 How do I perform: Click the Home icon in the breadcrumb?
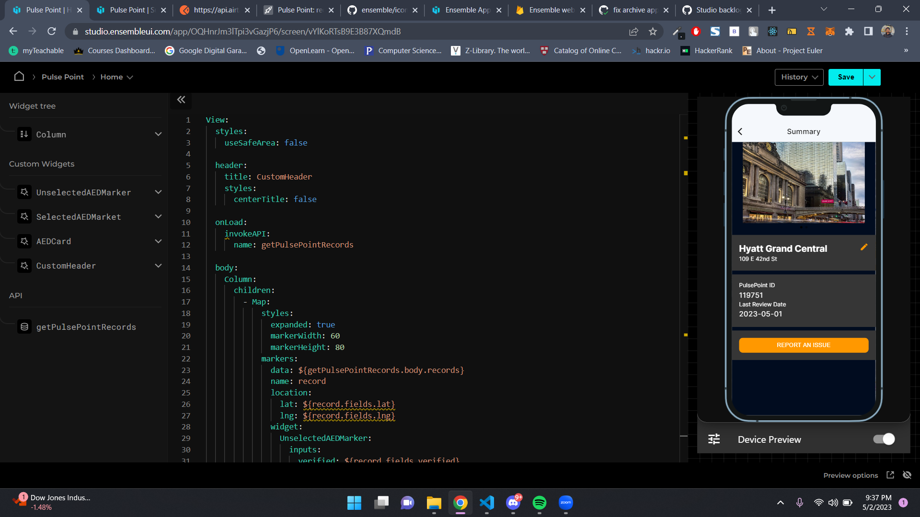19,77
